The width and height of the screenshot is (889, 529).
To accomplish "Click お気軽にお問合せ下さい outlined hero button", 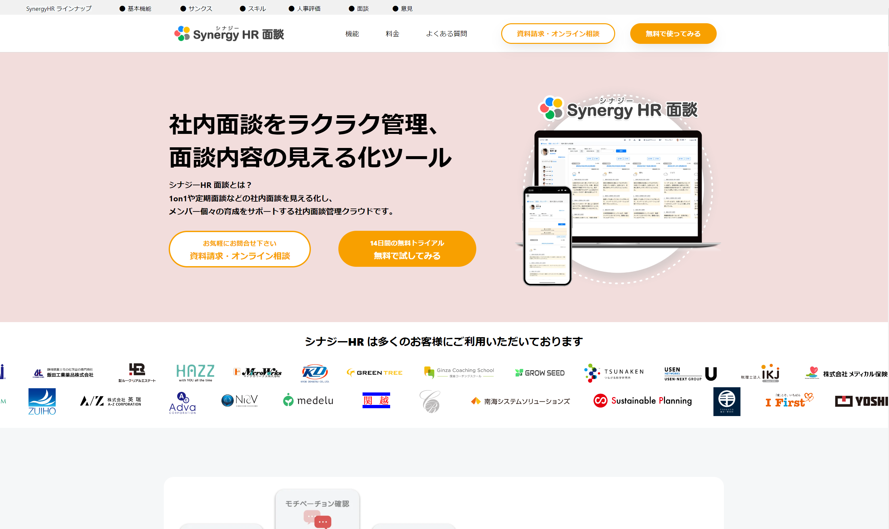I will pyautogui.click(x=240, y=249).
